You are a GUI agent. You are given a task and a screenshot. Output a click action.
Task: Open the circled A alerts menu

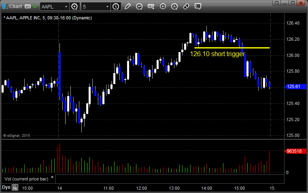[174, 6]
